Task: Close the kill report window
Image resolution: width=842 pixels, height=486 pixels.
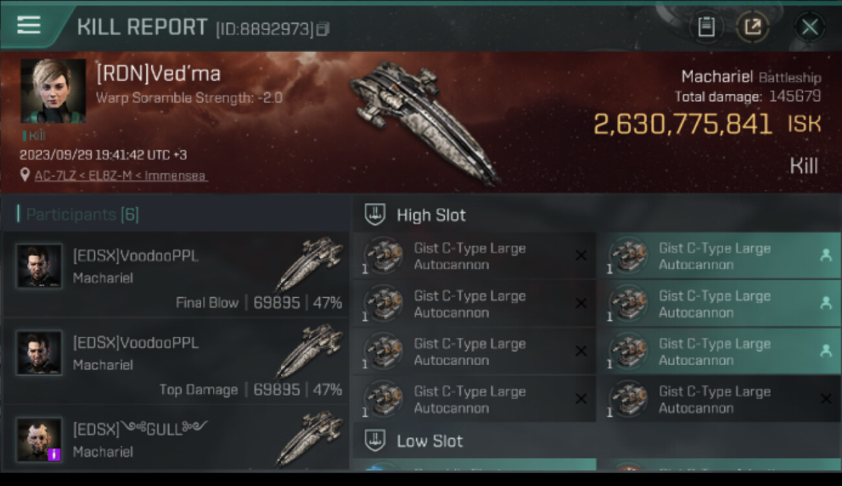Action: [810, 27]
